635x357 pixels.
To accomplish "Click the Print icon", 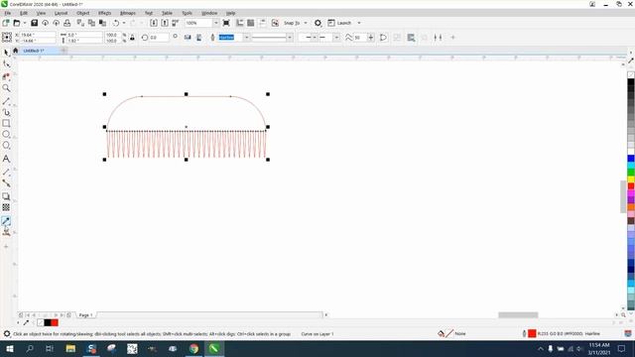I will click(67, 23).
